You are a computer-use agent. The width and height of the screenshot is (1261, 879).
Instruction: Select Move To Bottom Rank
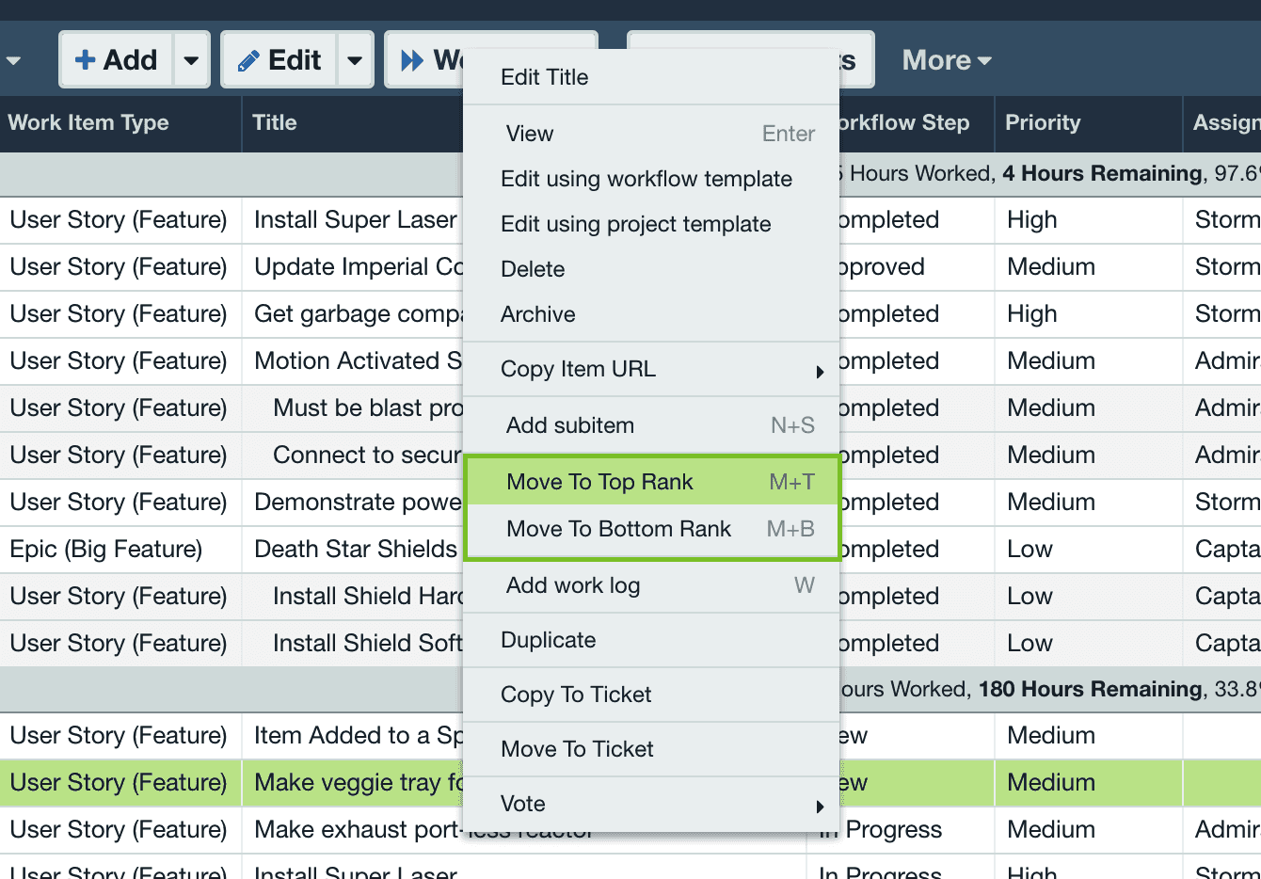pos(618,529)
